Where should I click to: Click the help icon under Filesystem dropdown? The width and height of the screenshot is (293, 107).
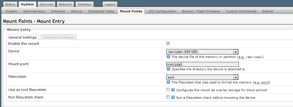(x=168, y=82)
